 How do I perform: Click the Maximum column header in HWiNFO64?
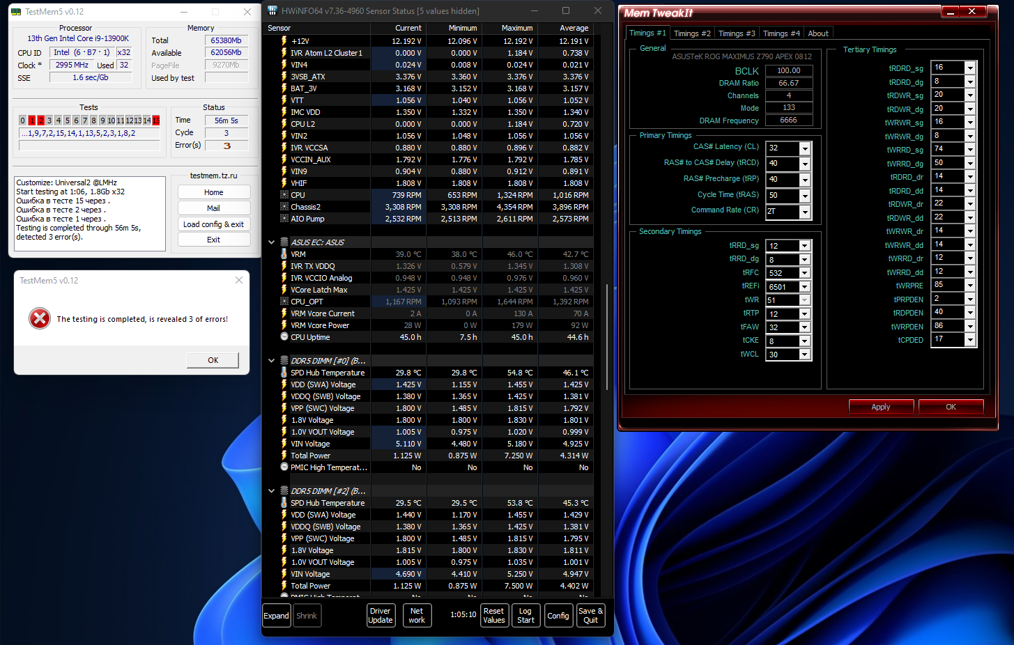coord(511,28)
